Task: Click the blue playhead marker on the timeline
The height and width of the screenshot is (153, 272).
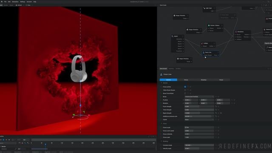Action: coord(45,144)
